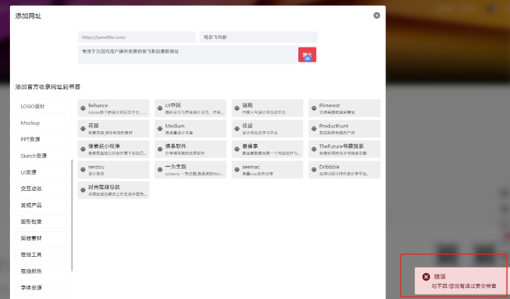Add the 佛系软件 site card
Image resolution: width=510 pixels, height=299 pixels.
(191, 149)
